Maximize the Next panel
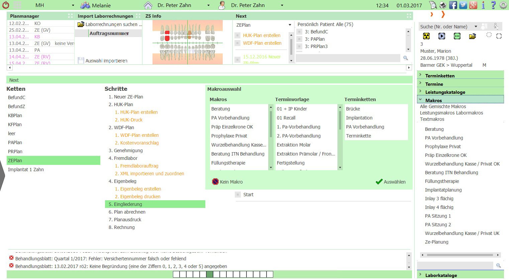The width and height of the screenshot is (509, 280). [409, 16]
